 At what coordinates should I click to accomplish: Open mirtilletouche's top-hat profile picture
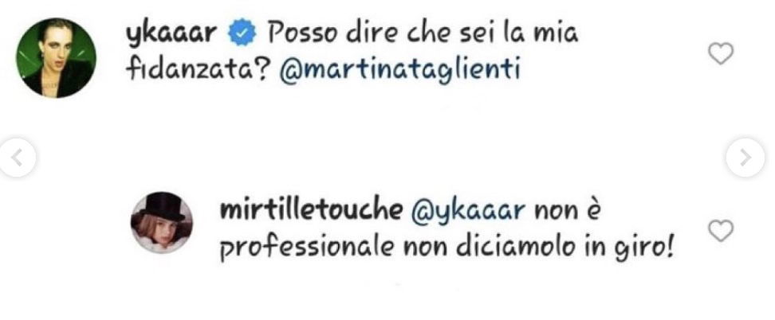pyautogui.click(x=162, y=223)
